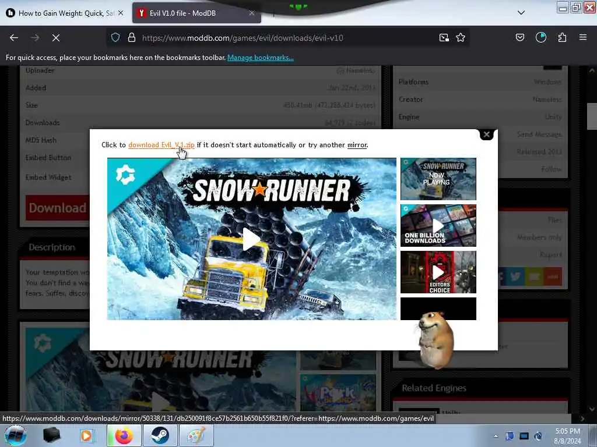The height and width of the screenshot is (447, 597).
Task: Click the animated hamster mascot
Action: tap(436, 340)
